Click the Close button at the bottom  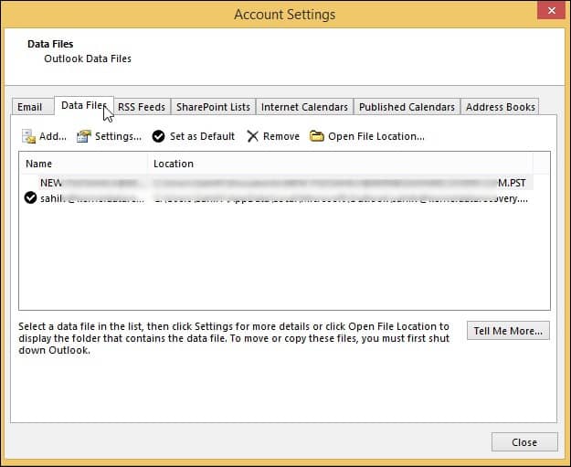[524, 442]
